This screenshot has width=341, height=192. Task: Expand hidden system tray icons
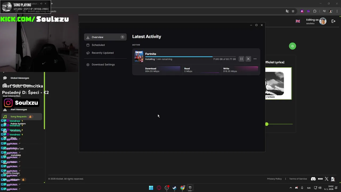pos(291,188)
